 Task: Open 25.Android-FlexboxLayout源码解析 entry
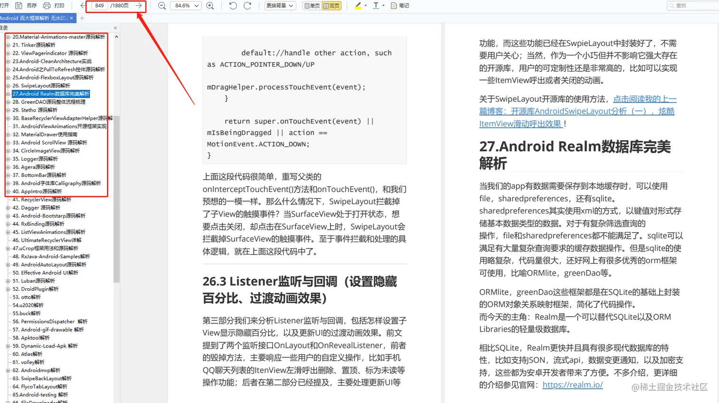(x=53, y=77)
